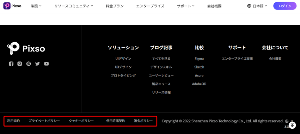
Task: Open the 返金ポリシー link
Action: click(x=143, y=121)
